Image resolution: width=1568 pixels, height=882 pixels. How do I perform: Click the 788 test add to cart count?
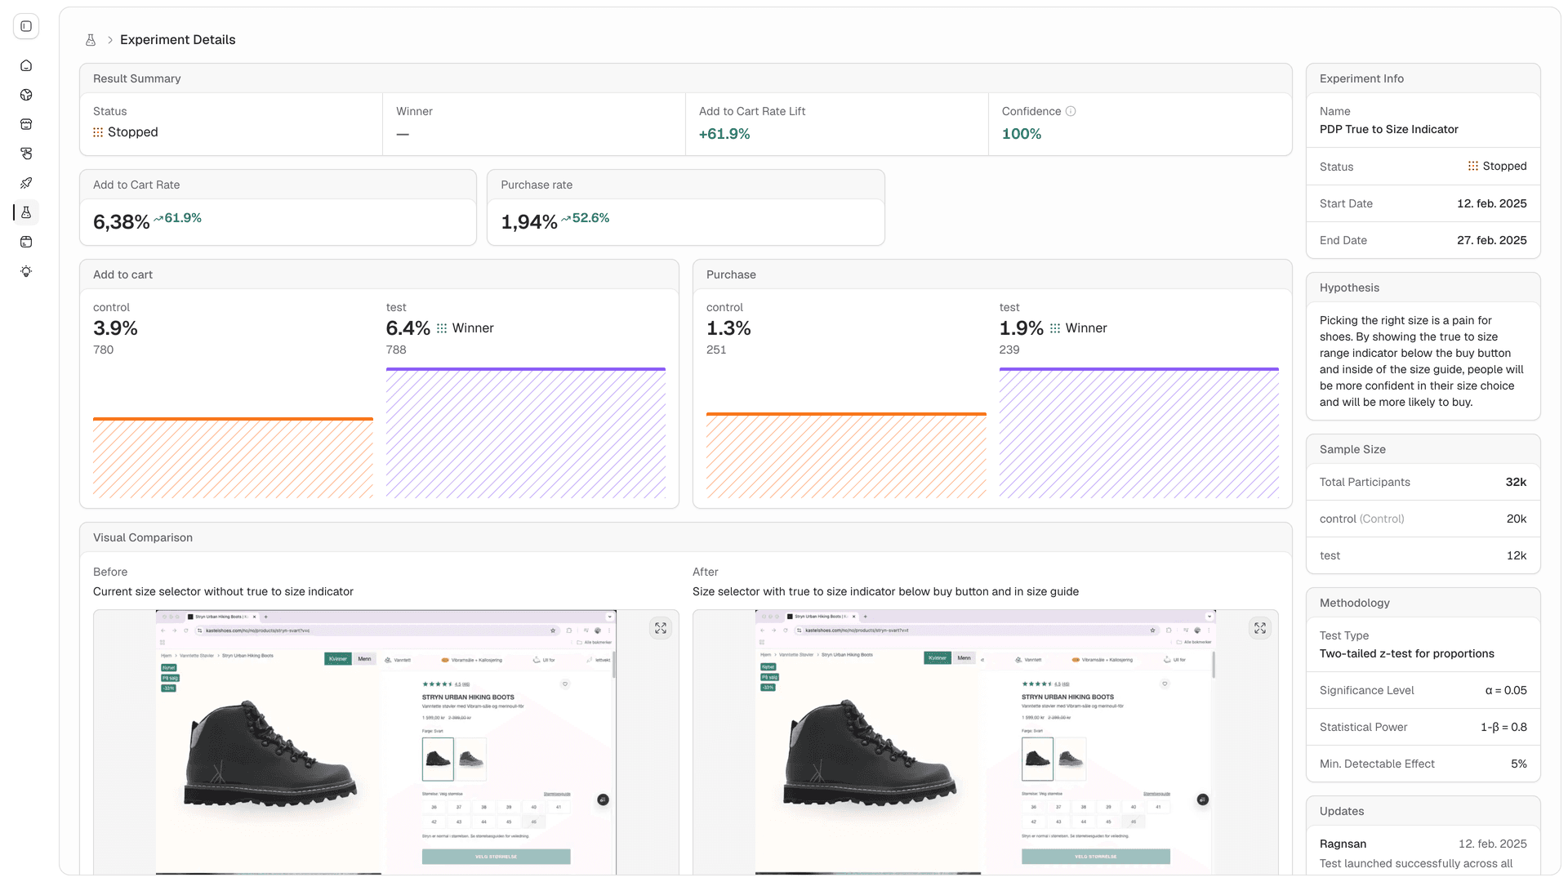pyautogui.click(x=396, y=350)
